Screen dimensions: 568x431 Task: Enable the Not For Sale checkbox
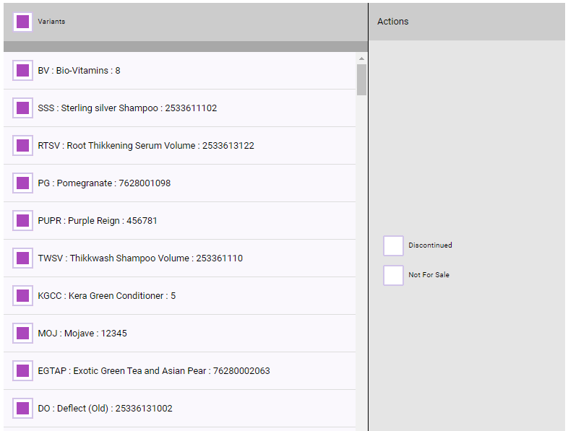393,275
